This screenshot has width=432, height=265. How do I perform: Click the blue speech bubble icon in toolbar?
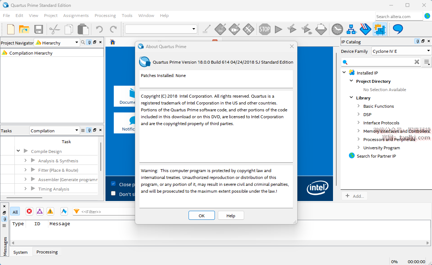pos(398,29)
